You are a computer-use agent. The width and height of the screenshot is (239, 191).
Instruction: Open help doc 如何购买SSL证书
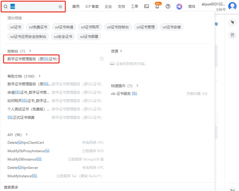click(28, 101)
